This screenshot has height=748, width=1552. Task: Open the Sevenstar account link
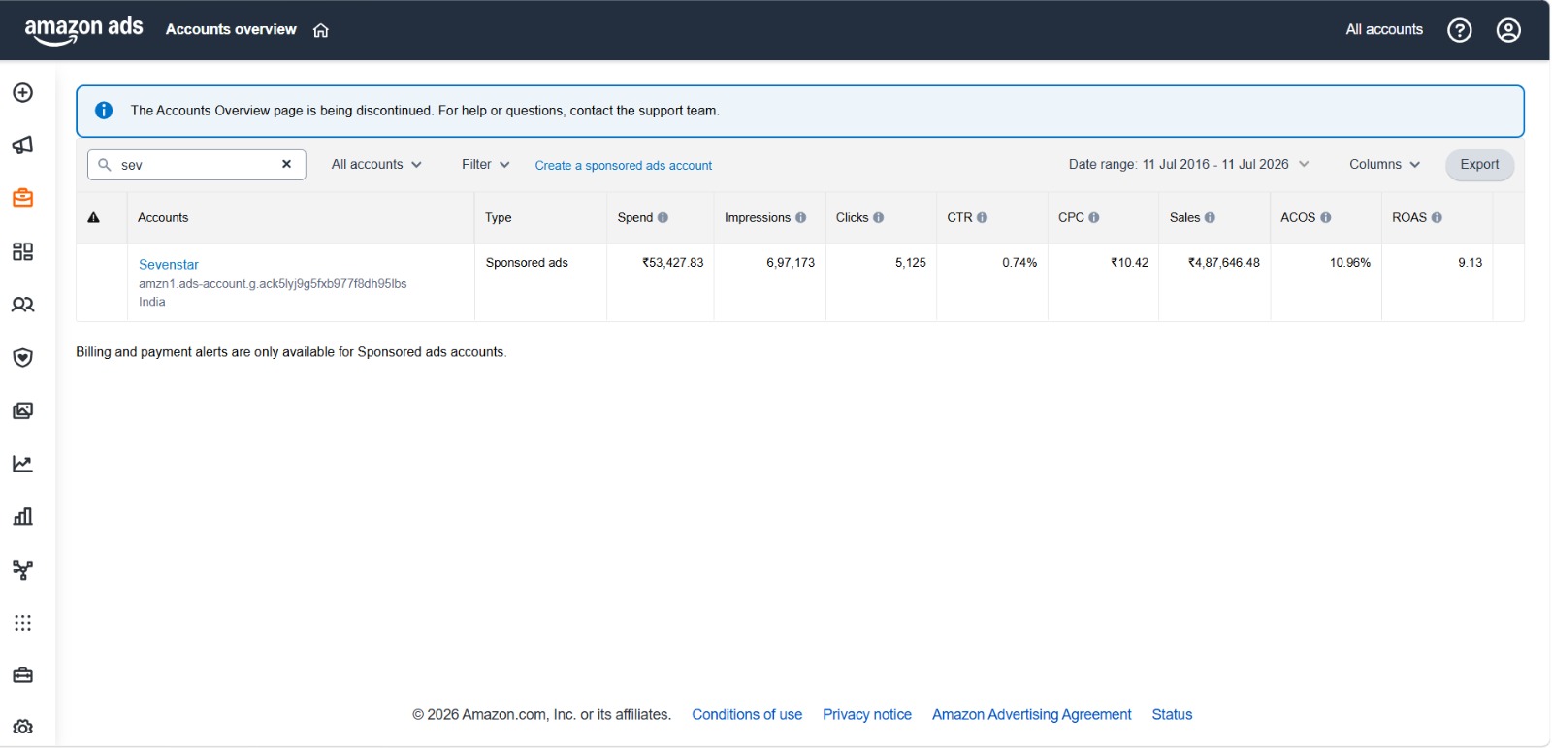point(169,265)
